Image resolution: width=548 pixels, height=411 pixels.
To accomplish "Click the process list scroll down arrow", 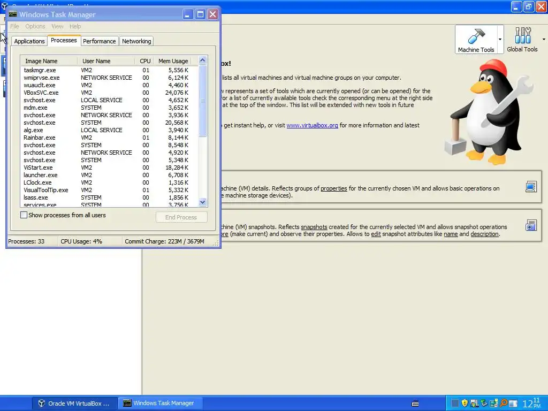I will pos(203,202).
